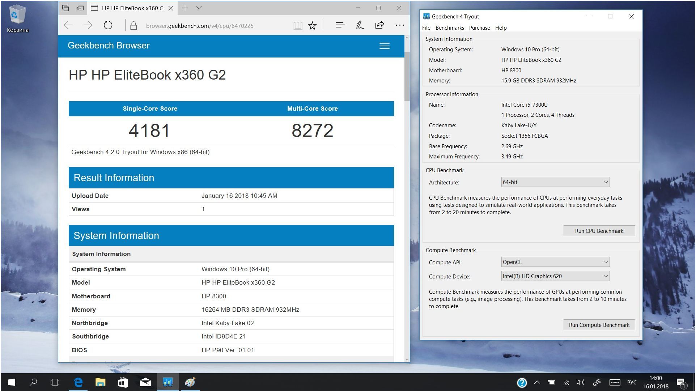
Task: Open the Benchmarks menu in Geekbench
Action: click(449, 27)
